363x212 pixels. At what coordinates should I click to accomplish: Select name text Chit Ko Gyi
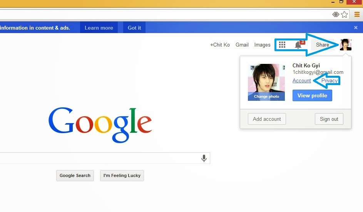click(x=306, y=65)
